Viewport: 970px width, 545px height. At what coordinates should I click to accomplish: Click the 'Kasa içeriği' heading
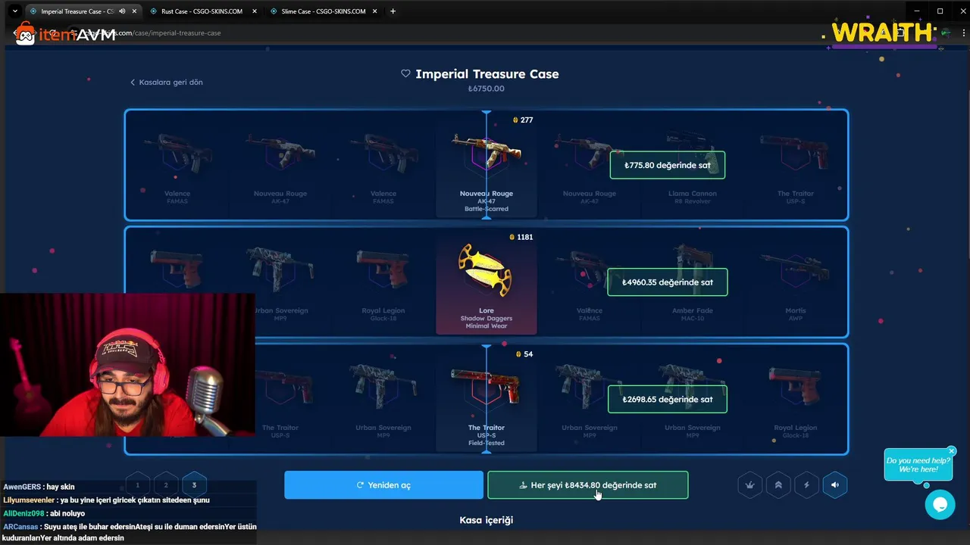[x=487, y=520]
